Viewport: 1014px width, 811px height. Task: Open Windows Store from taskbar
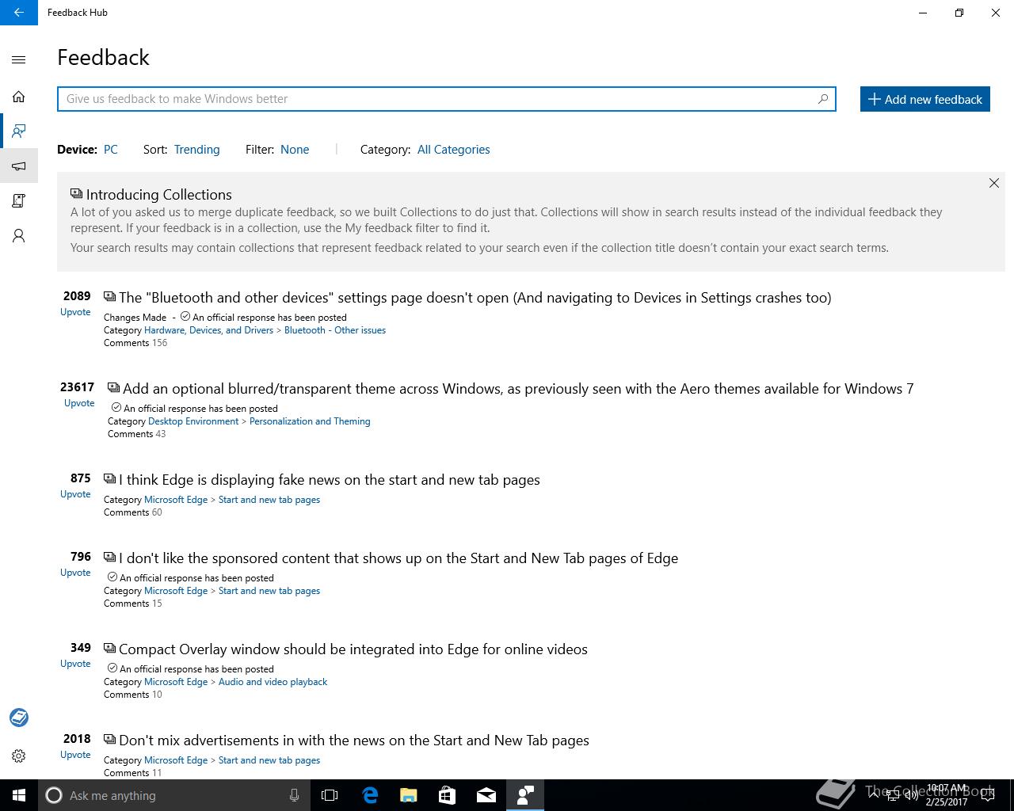(x=448, y=795)
